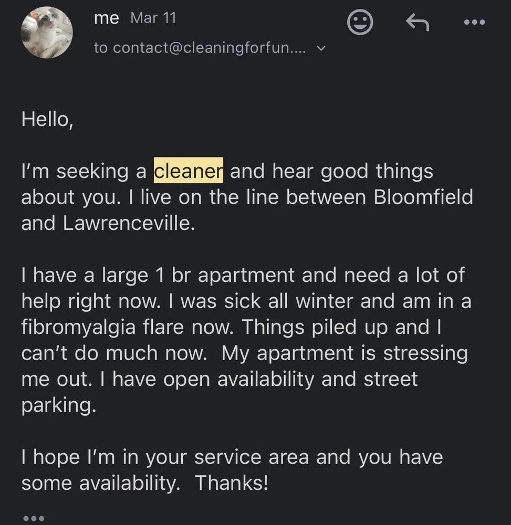Tap the "Hello," greeting line
This screenshot has height=525, width=511.
[47, 119]
